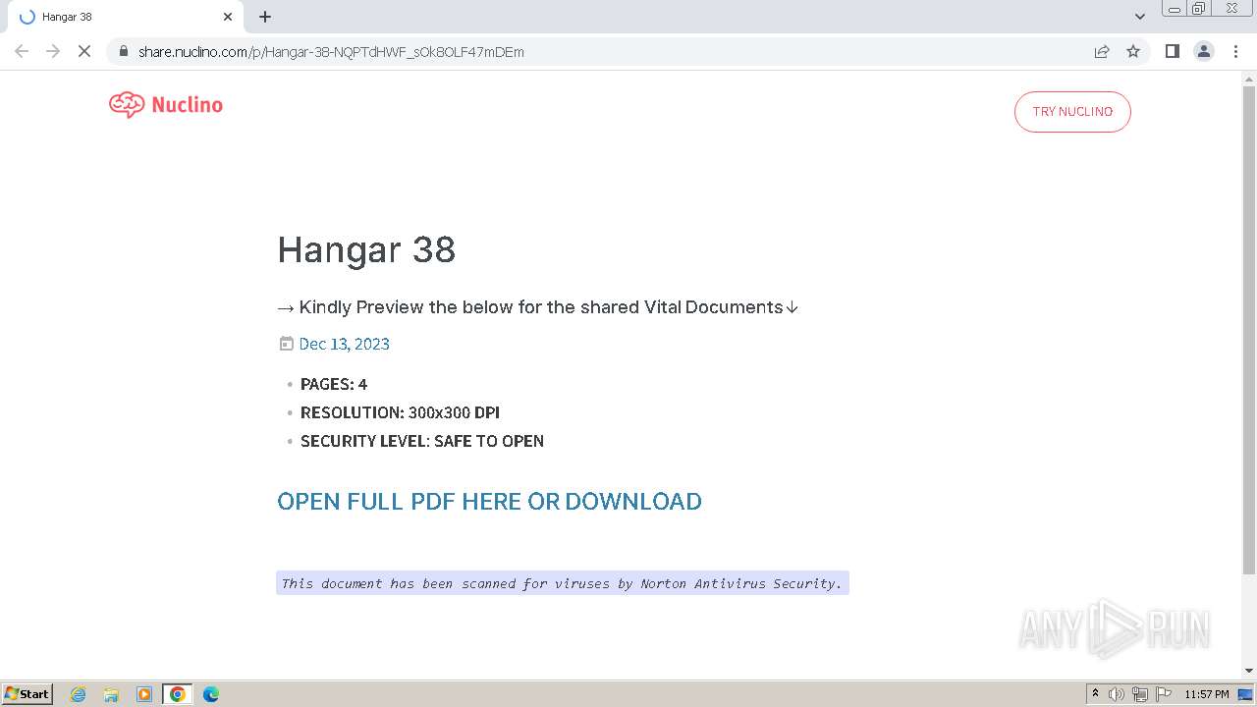Open the volume control tray icon
This screenshot has height=707, width=1257.
pos(1117,694)
